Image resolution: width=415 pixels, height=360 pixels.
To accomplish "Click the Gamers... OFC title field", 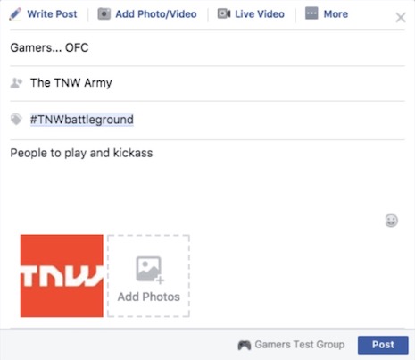I will pos(207,48).
